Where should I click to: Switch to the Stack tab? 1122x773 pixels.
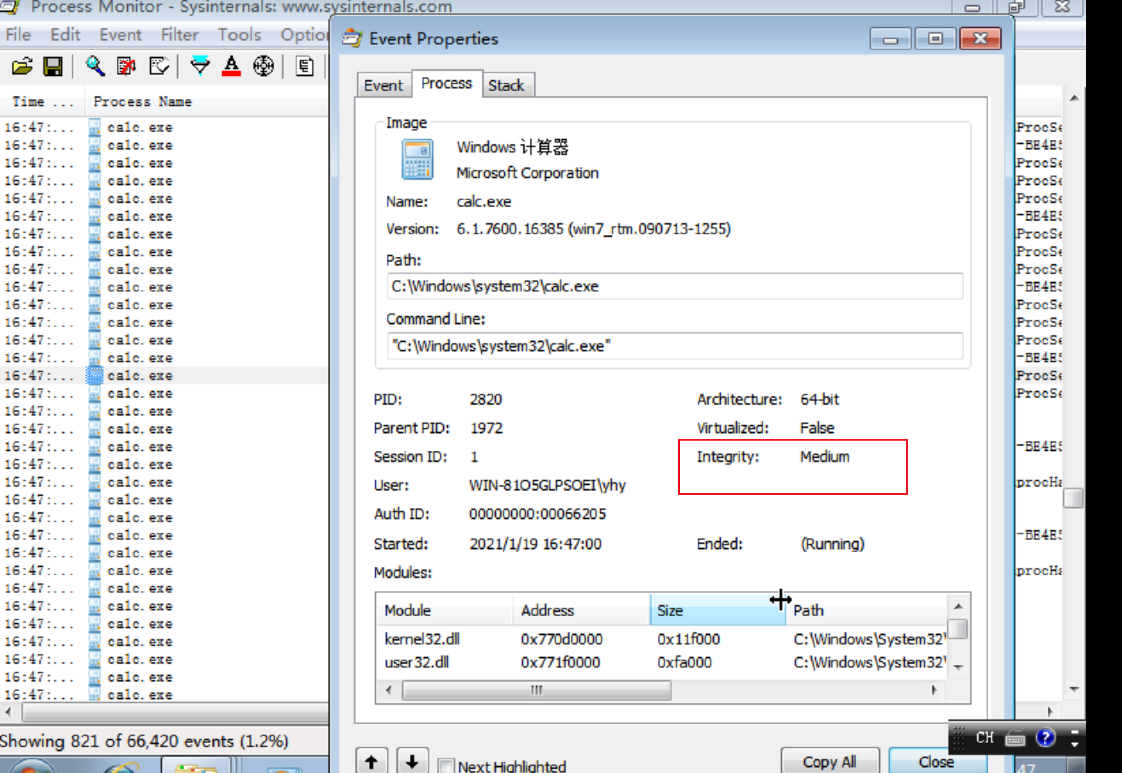506,86
